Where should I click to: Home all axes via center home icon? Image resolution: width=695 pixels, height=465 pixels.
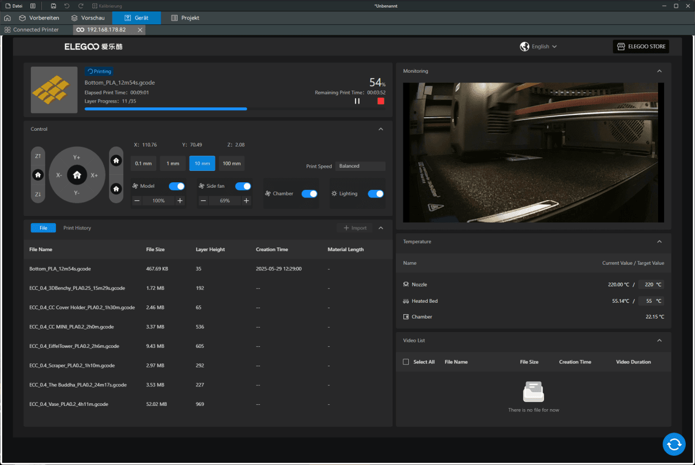point(77,175)
